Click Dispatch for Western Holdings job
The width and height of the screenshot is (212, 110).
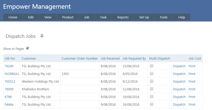[x=179, y=82]
